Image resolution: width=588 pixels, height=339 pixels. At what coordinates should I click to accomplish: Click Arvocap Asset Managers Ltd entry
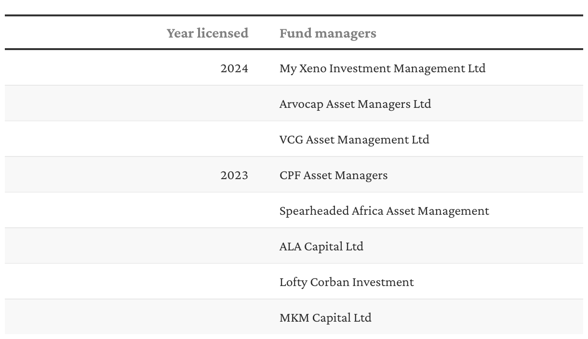click(x=355, y=104)
